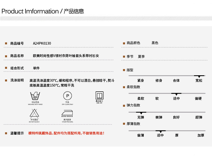Click the DO NOT BLEACH caption
The height and width of the screenshot is (157, 212).
click(34, 122)
